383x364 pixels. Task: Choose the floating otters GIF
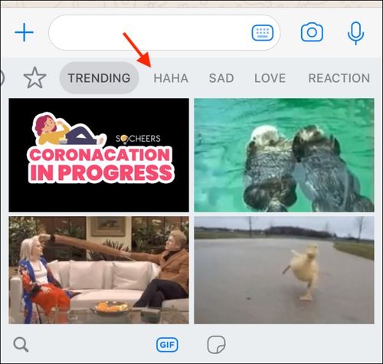click(284, 155)
